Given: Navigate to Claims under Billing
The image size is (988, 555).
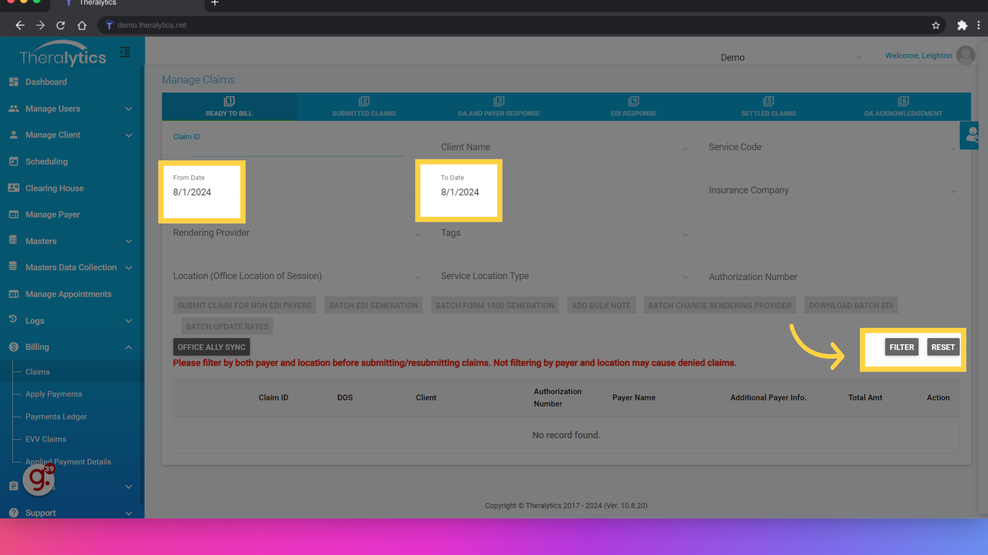Looking at the screenshot, I should (x=36, y=372).
